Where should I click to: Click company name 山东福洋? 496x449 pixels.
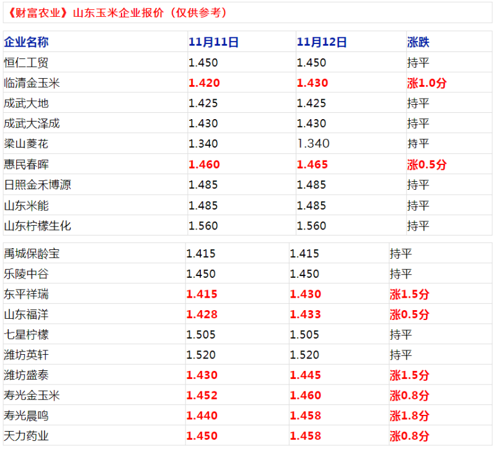[26, 314]
